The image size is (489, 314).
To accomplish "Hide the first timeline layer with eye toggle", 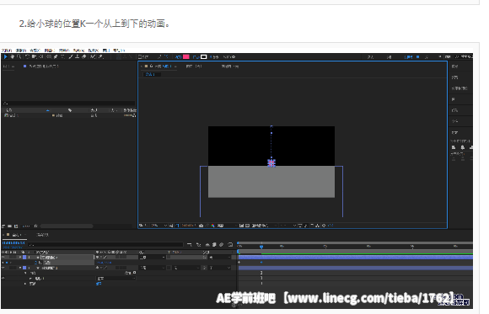I will point(3,258).
